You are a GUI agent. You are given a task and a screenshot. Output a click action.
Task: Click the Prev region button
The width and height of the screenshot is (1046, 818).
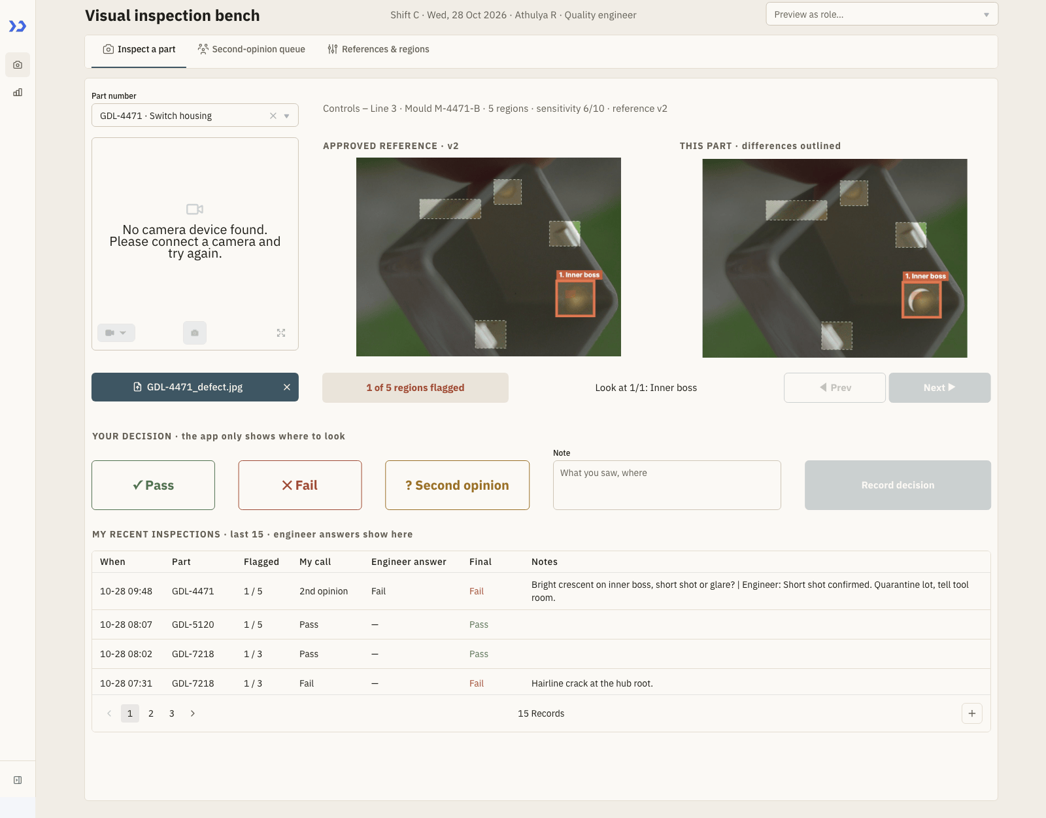tap(835, 388)
